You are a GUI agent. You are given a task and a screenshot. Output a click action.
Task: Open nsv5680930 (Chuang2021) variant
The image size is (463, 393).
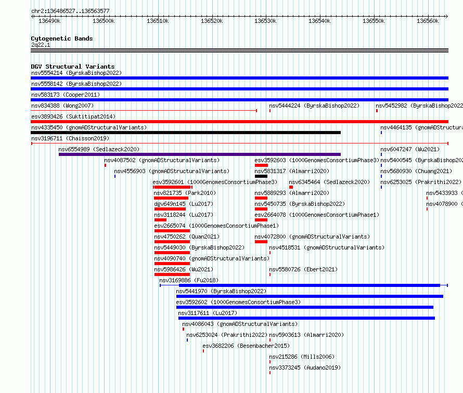click(x=416, y=171)
